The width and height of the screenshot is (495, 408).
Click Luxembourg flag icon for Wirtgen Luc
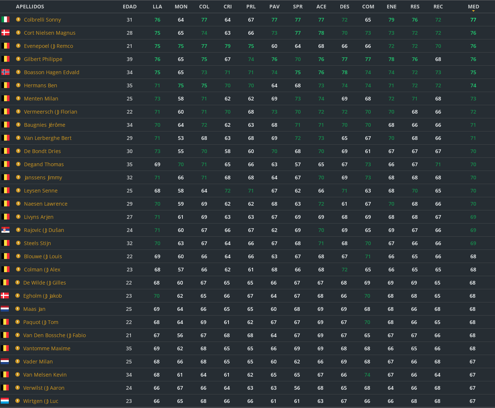coord(5,401)
